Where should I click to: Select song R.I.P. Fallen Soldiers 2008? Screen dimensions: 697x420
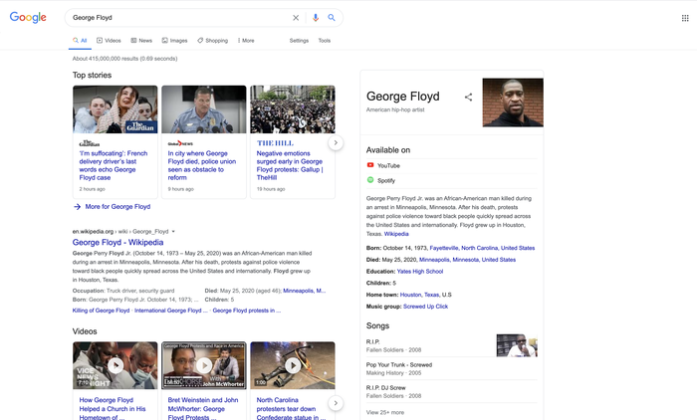(429, 345)
